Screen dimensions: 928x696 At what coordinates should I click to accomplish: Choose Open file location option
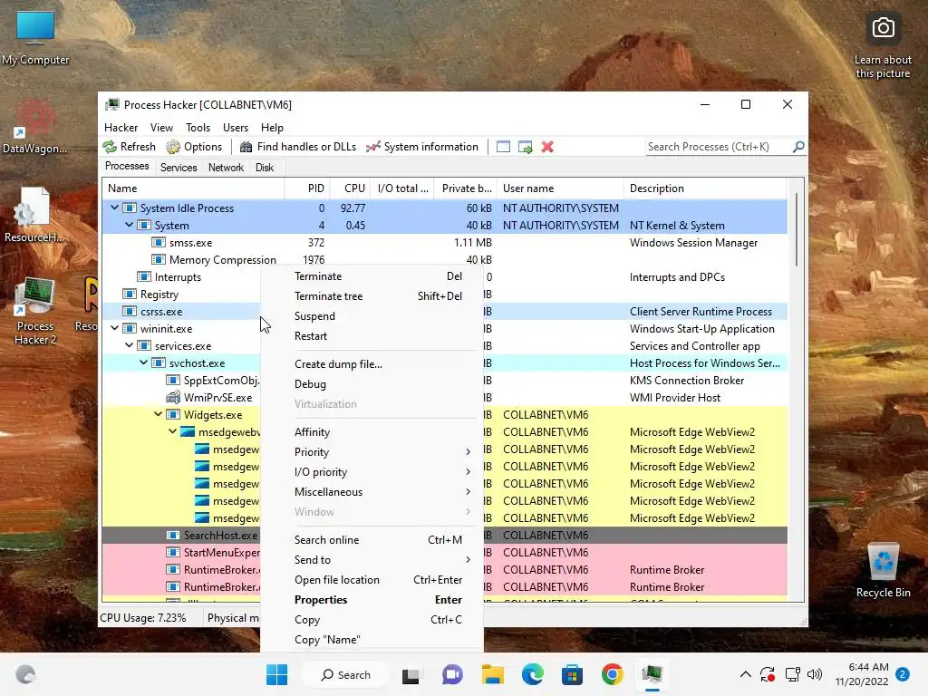[372, 580]
